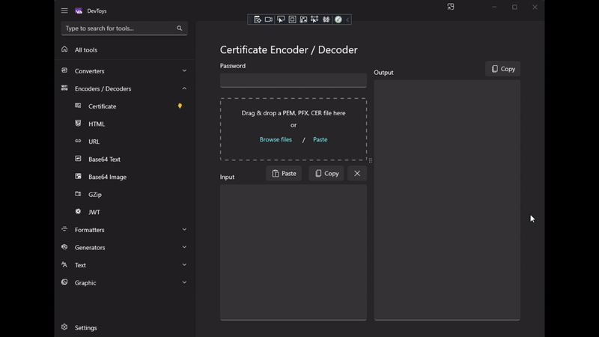Click the Converters category label

pyautogui.click(x=89, y=71)
